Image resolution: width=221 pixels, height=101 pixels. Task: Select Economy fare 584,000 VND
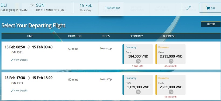[137, 54]
